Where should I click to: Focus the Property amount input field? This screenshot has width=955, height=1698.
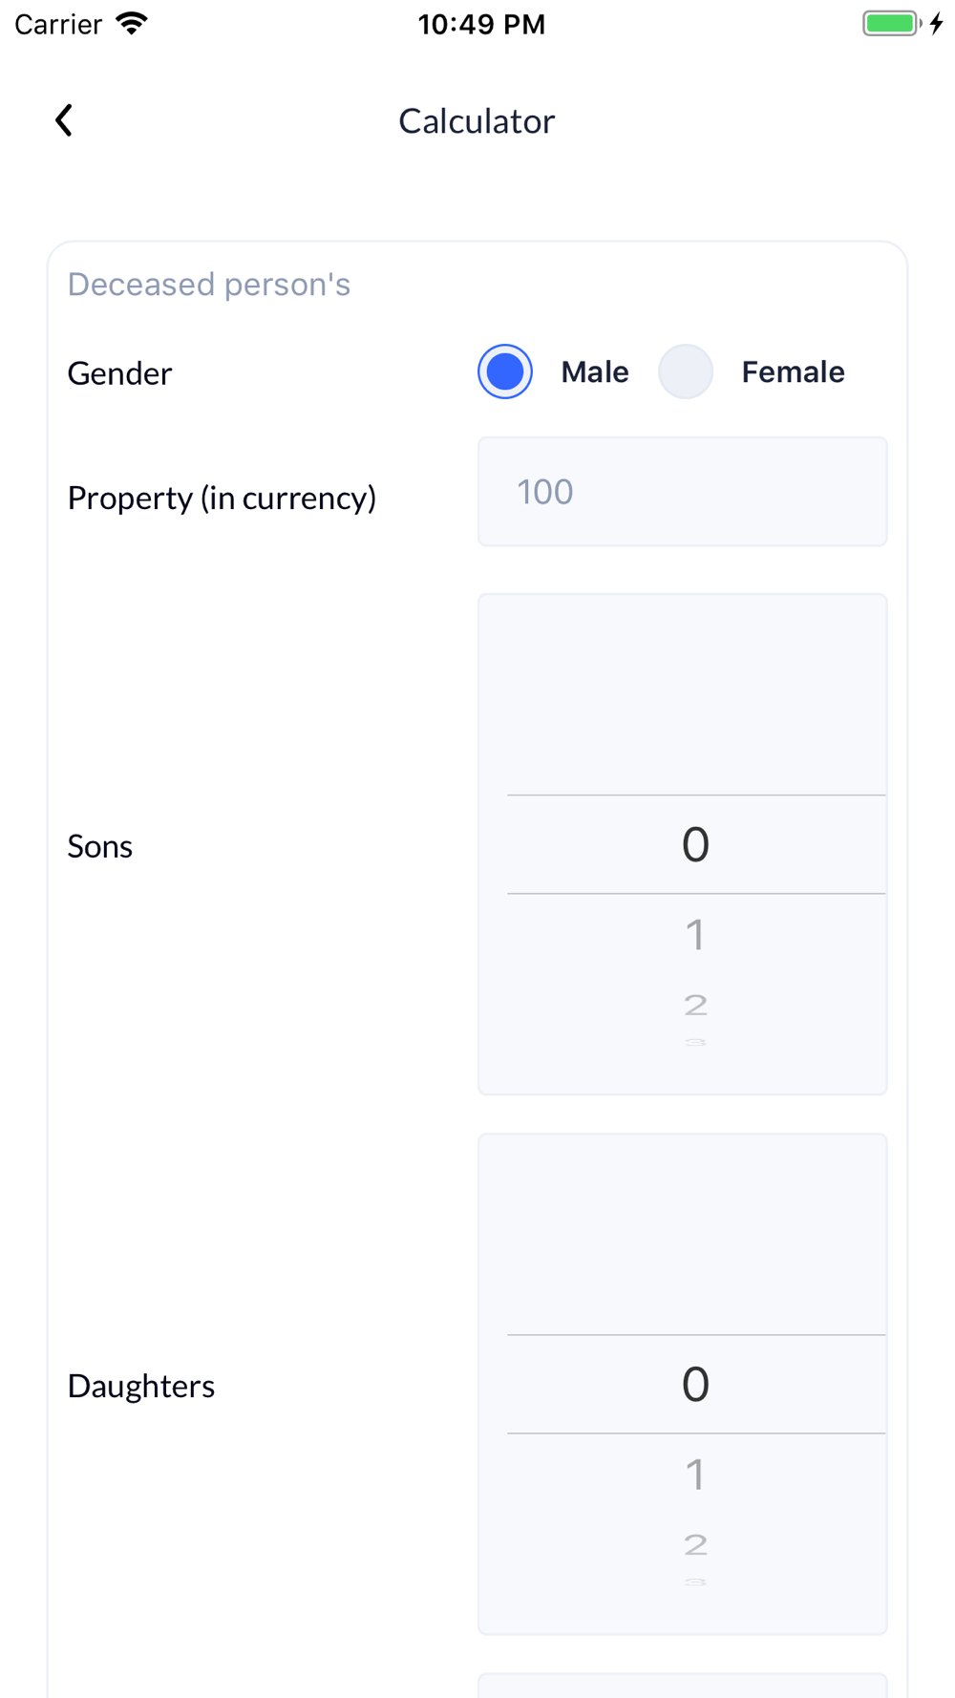click(x=683, y=492)
